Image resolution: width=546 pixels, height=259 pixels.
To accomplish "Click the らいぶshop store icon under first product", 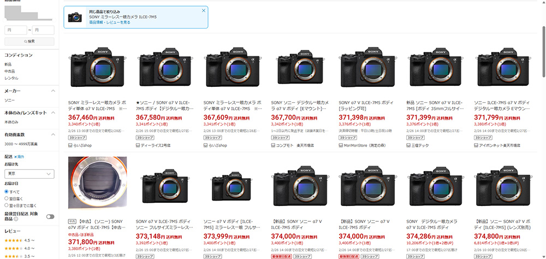I will pos(70,145).
